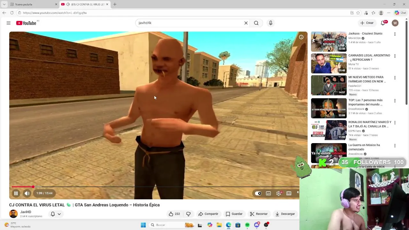Viewport: 409px width, 230px height.
Task: Open a new browser tab with plus
Action: tap(115, 4)
